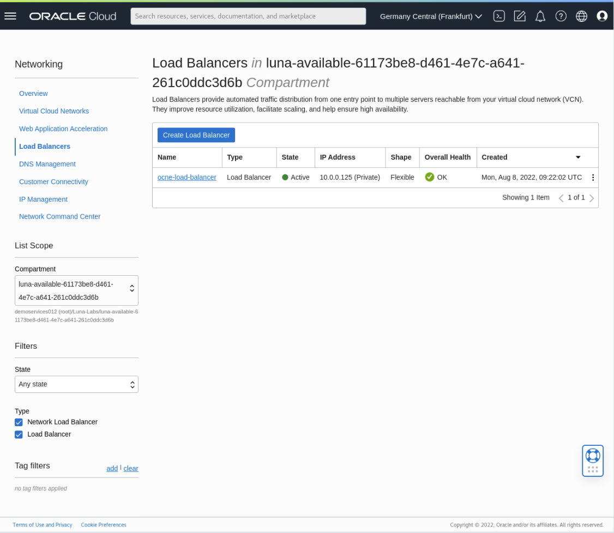Disable the Load Balancer type filter
The image size is (614, 533).
click(19, 434)
